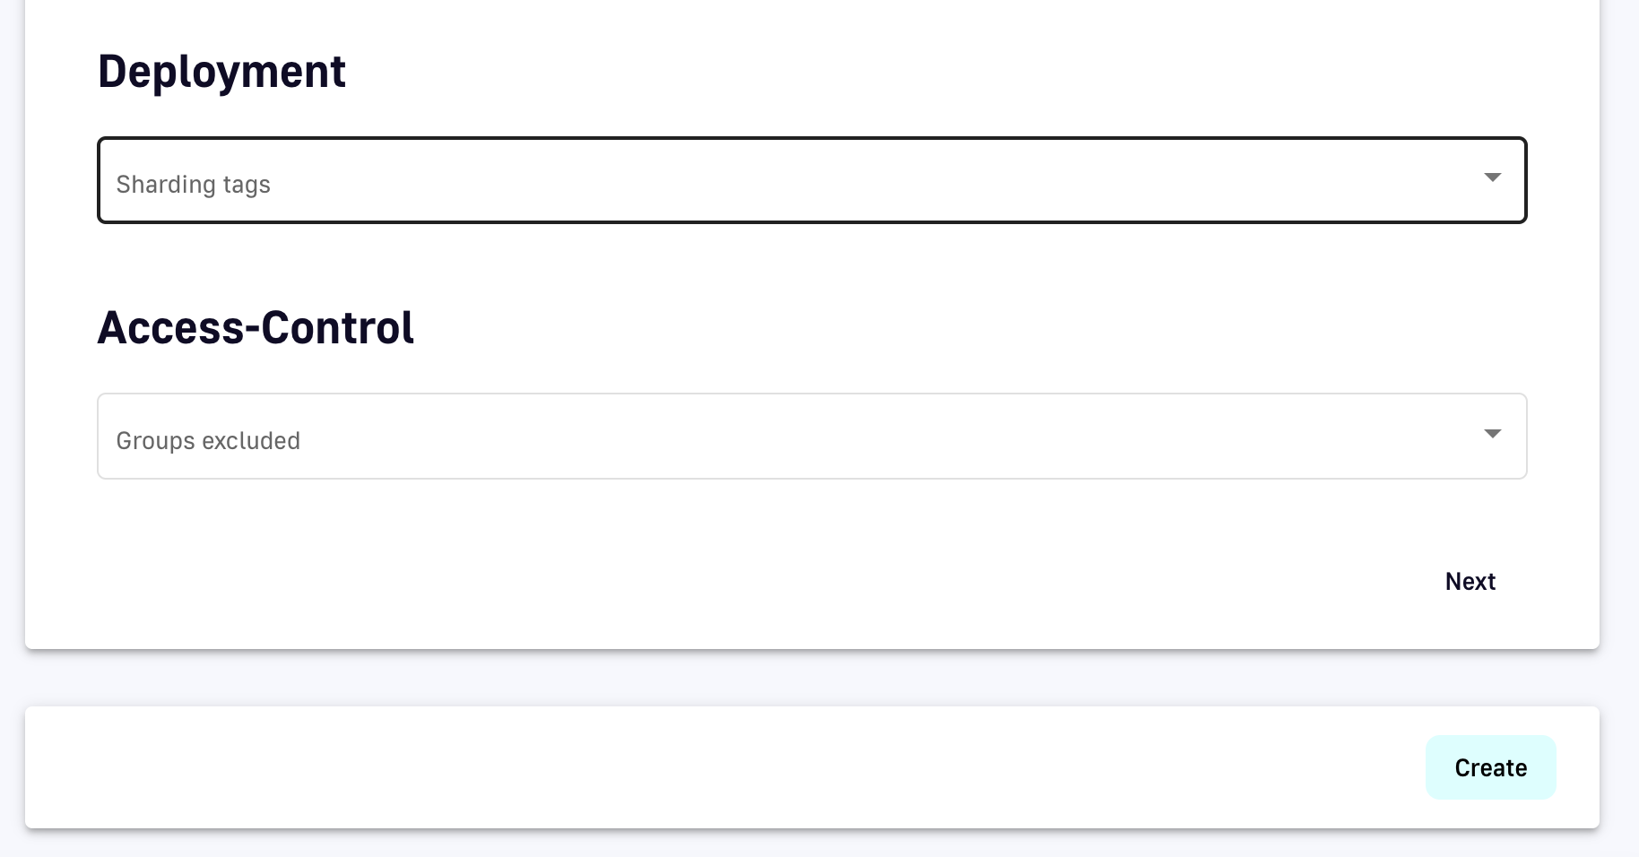Go to the next step via Next

click(1470, 582)
